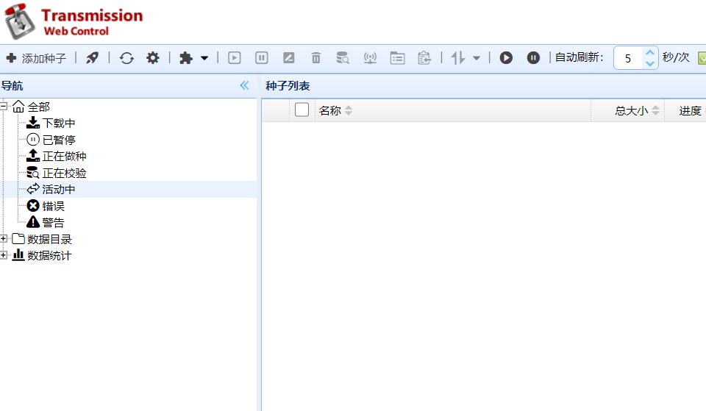This screenshot has width=706, height=411.
Task: Toggle the green auto-refresh checkbox
Action: point(702,58)
